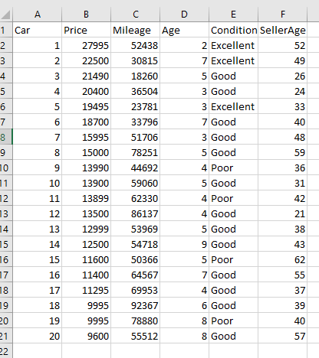Select mileage cell 78251
319x358 pixels.
click(x=136, y=152)
